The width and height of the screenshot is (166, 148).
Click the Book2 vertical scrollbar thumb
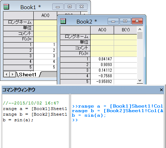pyautogui.click(x=140, y=36)
